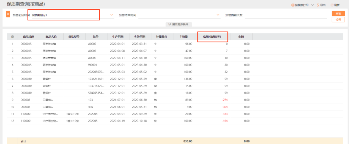Screen dimensions: 349x144
Task: Open the 预警结束时间 dropdown arrow
Action: point(218,15)
